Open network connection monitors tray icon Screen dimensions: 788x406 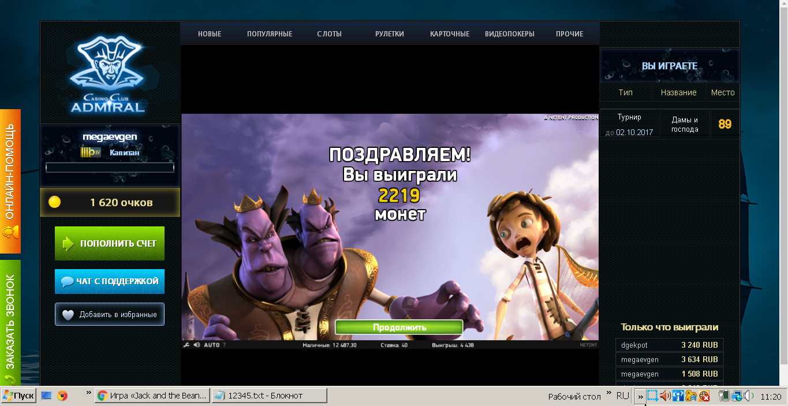pyautogui.click(x=737, y=396)
